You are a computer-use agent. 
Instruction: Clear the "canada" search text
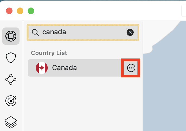click(130, 32)
